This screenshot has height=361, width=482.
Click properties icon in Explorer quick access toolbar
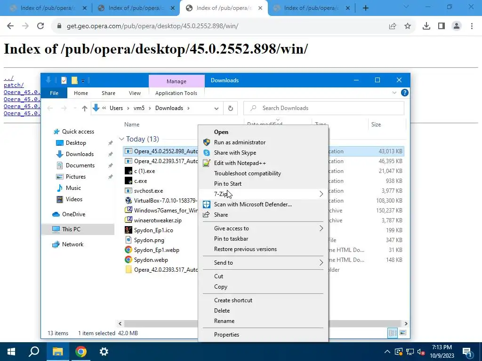(64, 80)
